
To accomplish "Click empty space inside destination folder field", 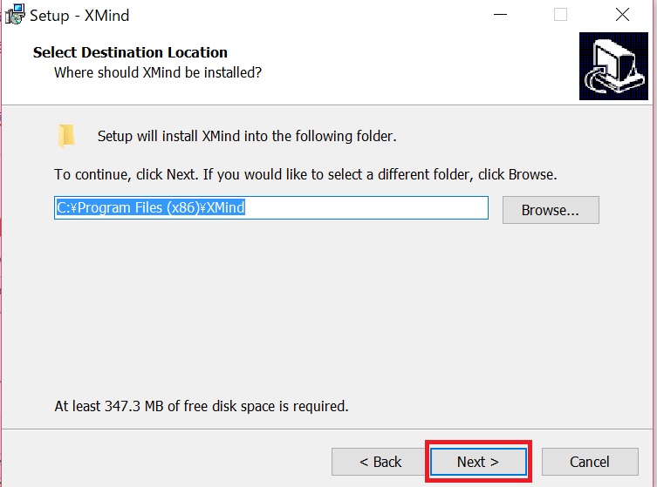I will click(x=366, y=207).
